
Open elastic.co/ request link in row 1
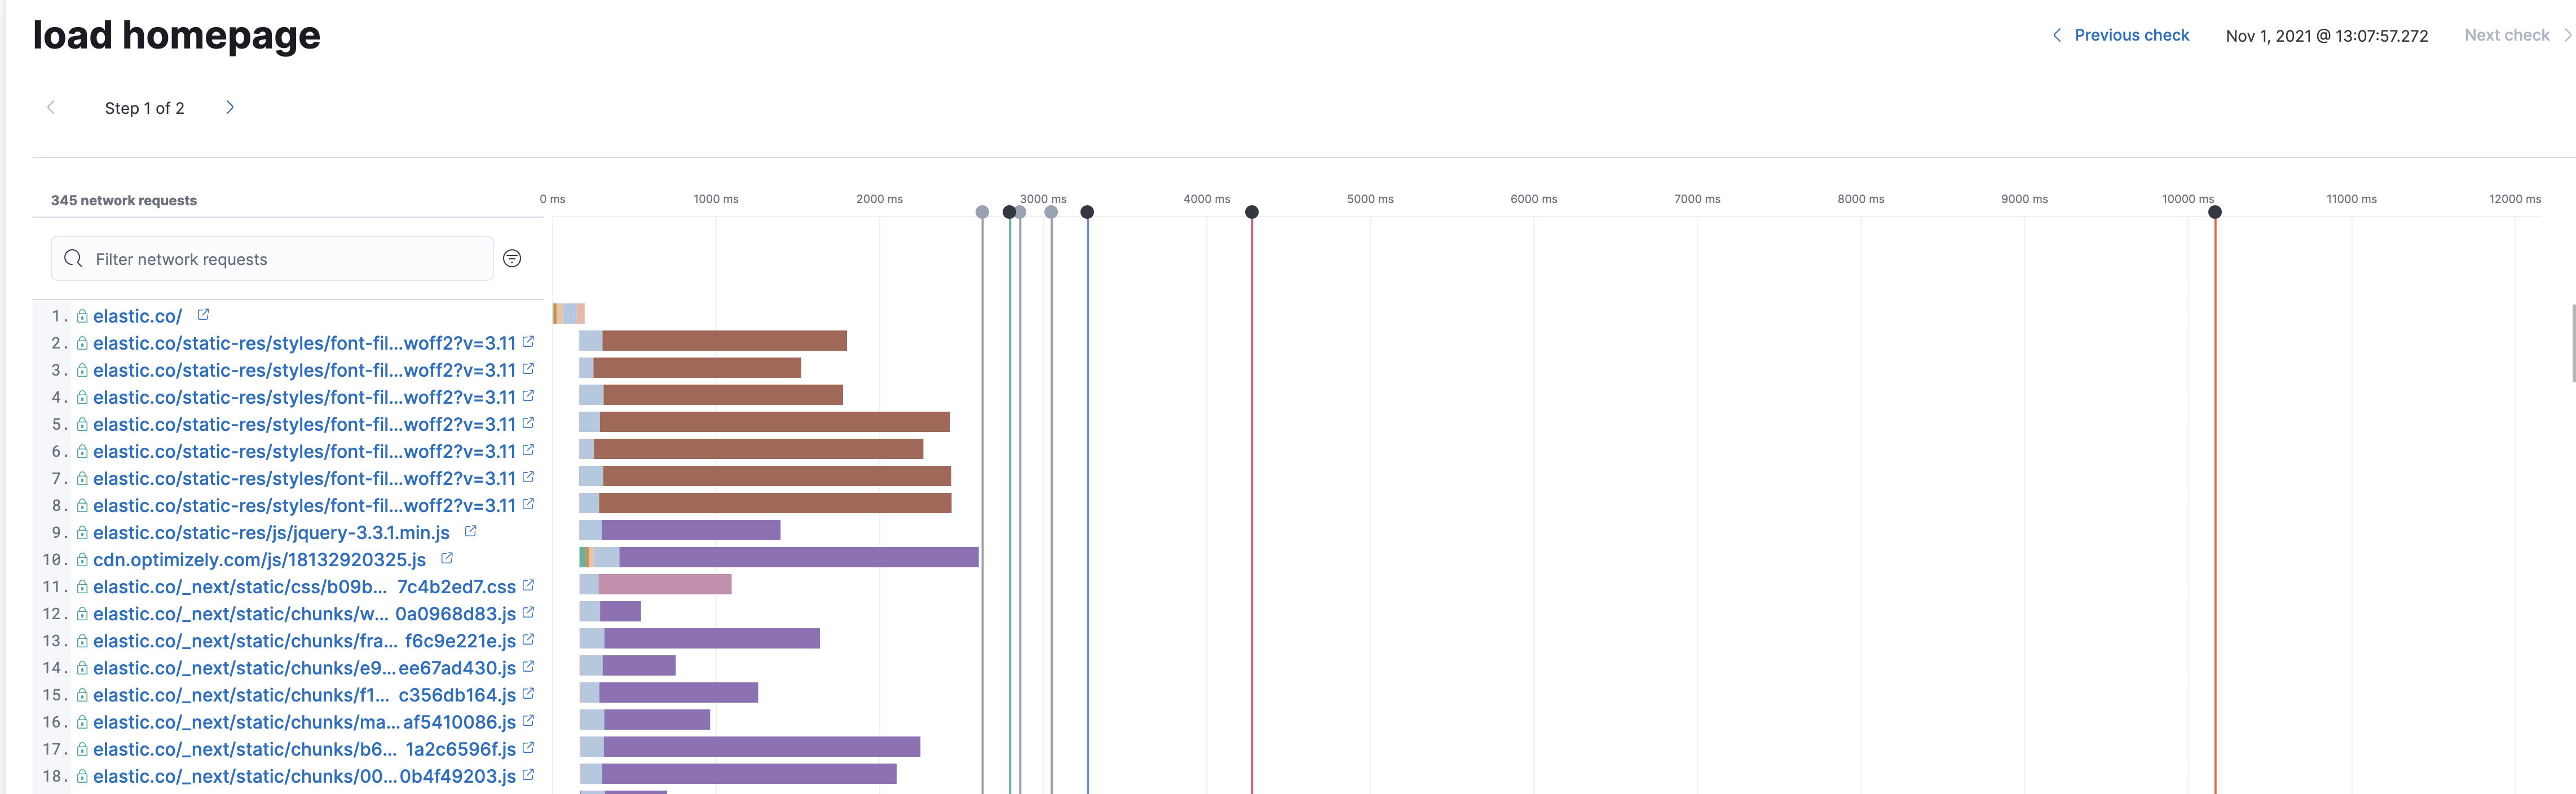click(138, 316)
